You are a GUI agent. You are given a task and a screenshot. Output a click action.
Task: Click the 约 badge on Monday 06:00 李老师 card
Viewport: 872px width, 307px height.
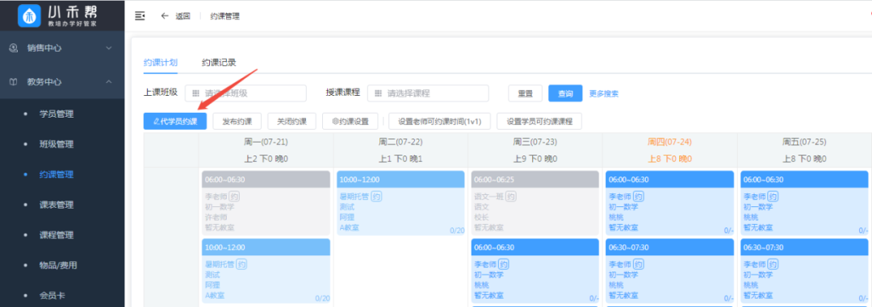coord(235,196)
